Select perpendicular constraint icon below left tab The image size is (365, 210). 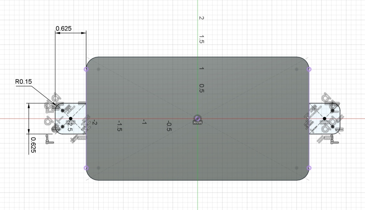50,140
